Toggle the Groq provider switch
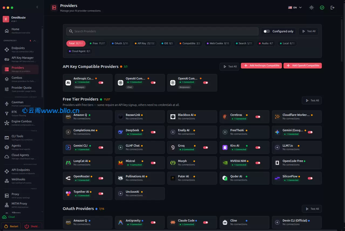The width and height of the screenshot is (345, 231). click(206, 148)
